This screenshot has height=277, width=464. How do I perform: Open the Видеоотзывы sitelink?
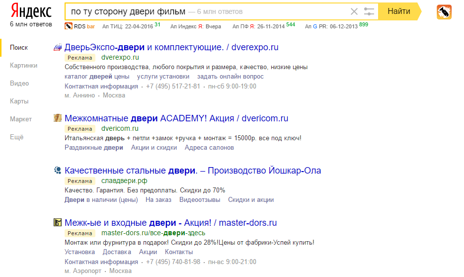pyautogui.click(x=200, y=200)
